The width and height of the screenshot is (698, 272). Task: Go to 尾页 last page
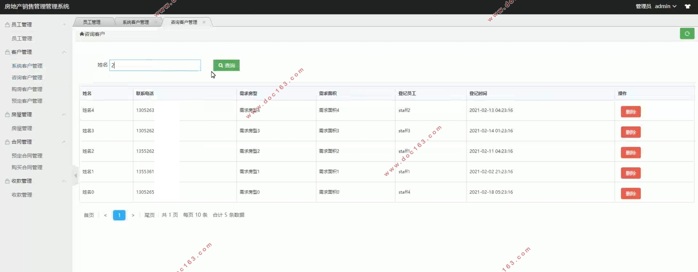click(x=149, y=215)
